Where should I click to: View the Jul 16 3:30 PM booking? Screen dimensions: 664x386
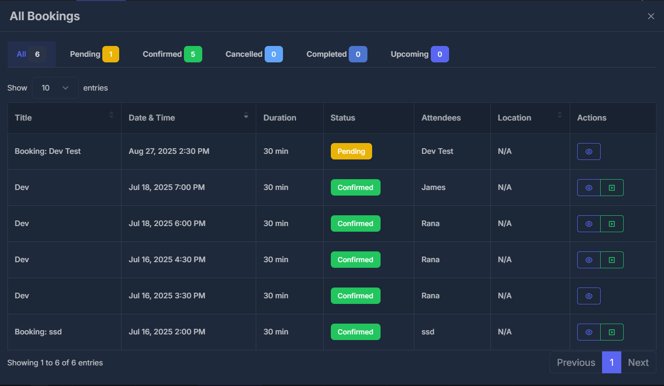pos(588,296)
